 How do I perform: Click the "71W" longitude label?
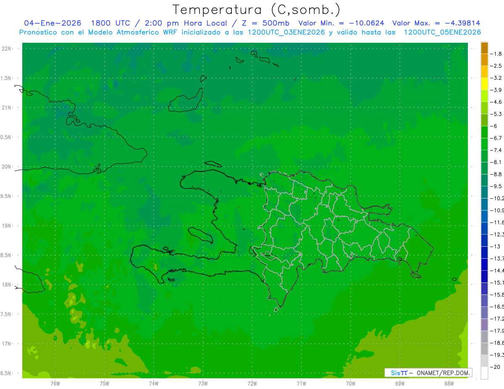[x=301, y=384]
